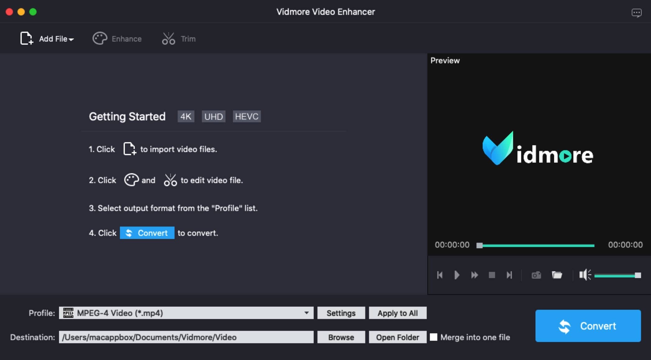Maximize window with green button

(33, 12)
